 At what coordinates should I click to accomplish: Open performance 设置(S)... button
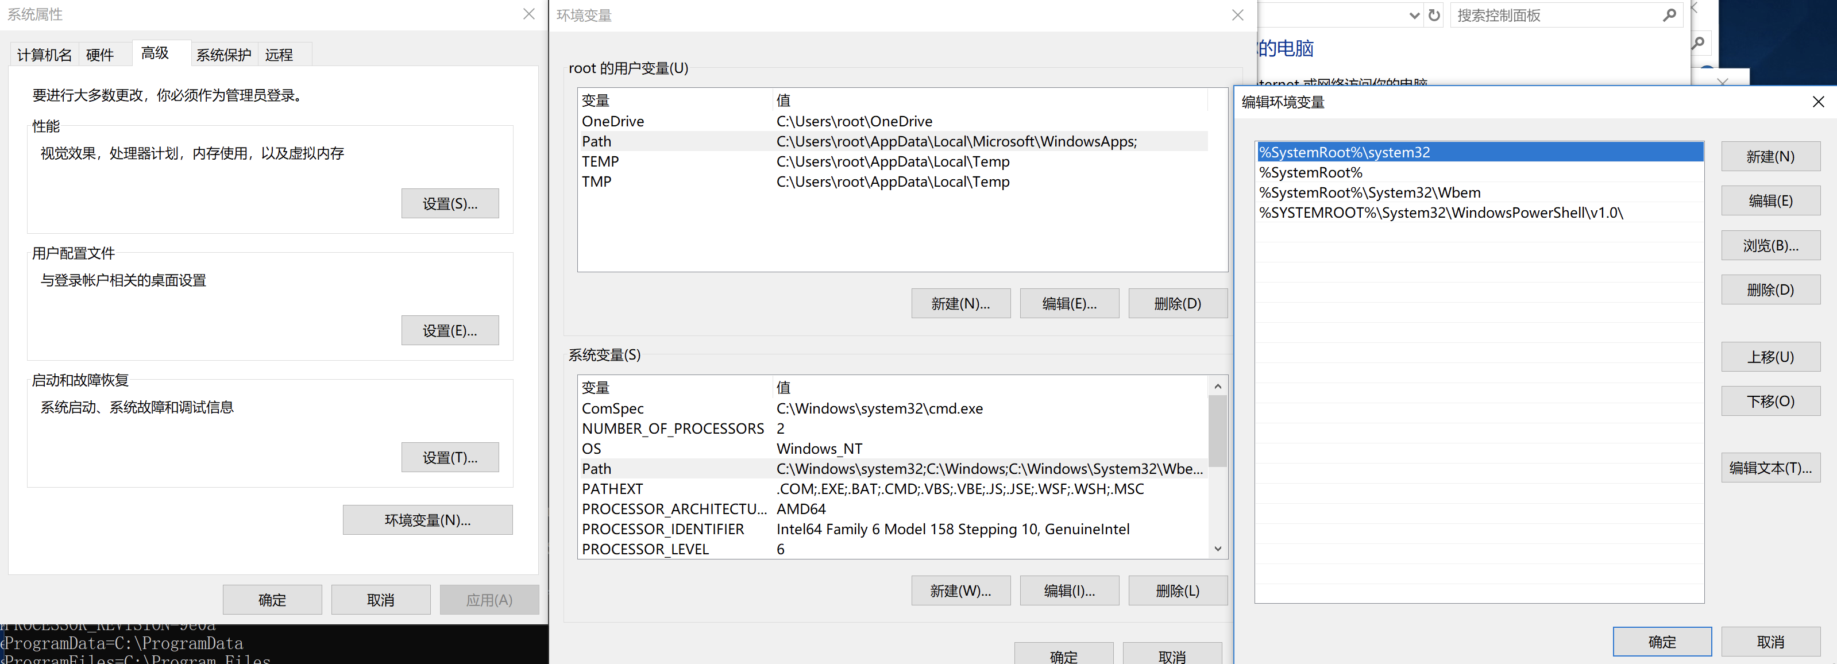[x=449, y=204]
